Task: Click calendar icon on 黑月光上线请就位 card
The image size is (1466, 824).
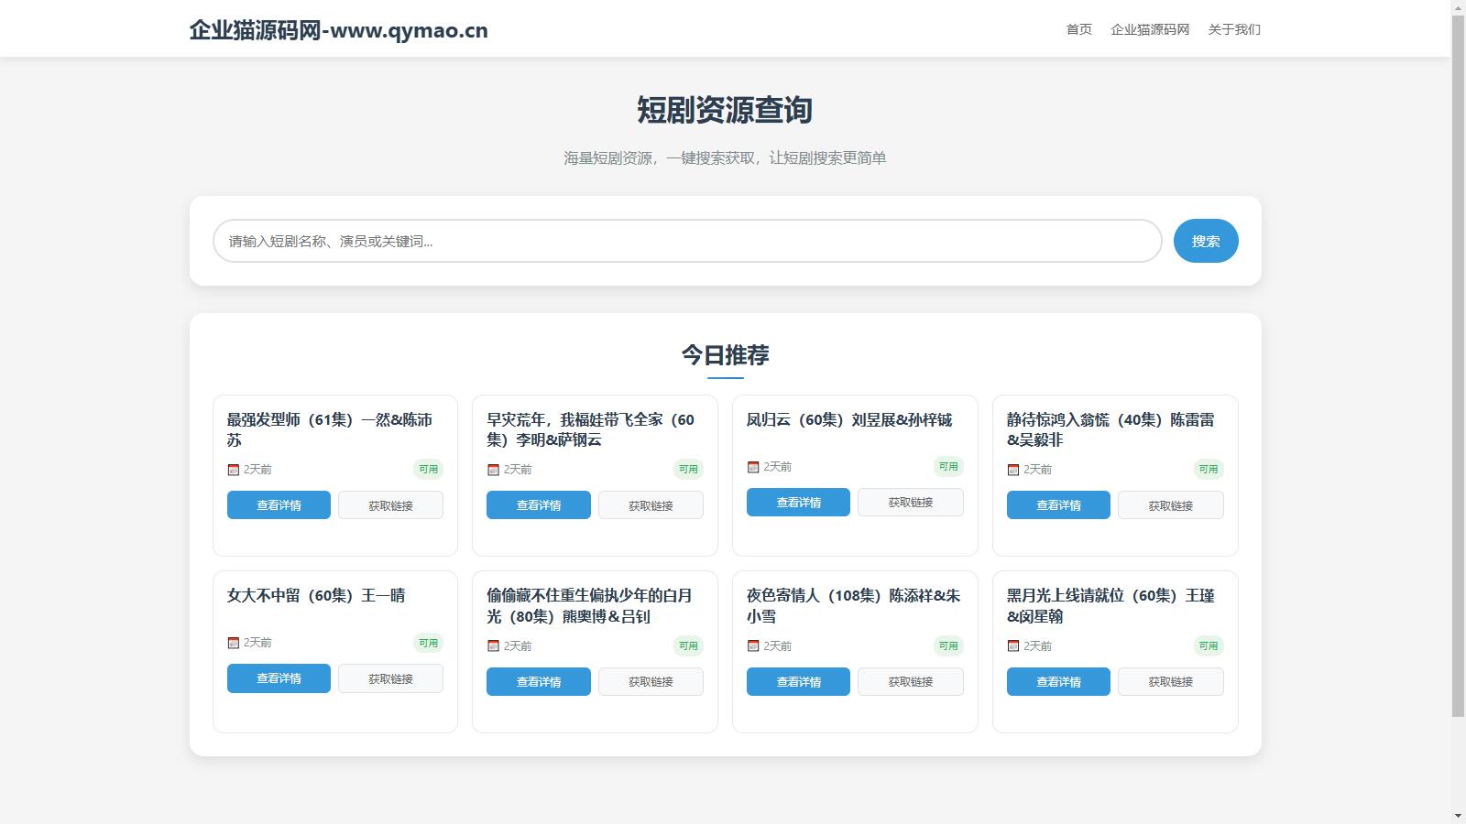Action: tap(1013, 646)
